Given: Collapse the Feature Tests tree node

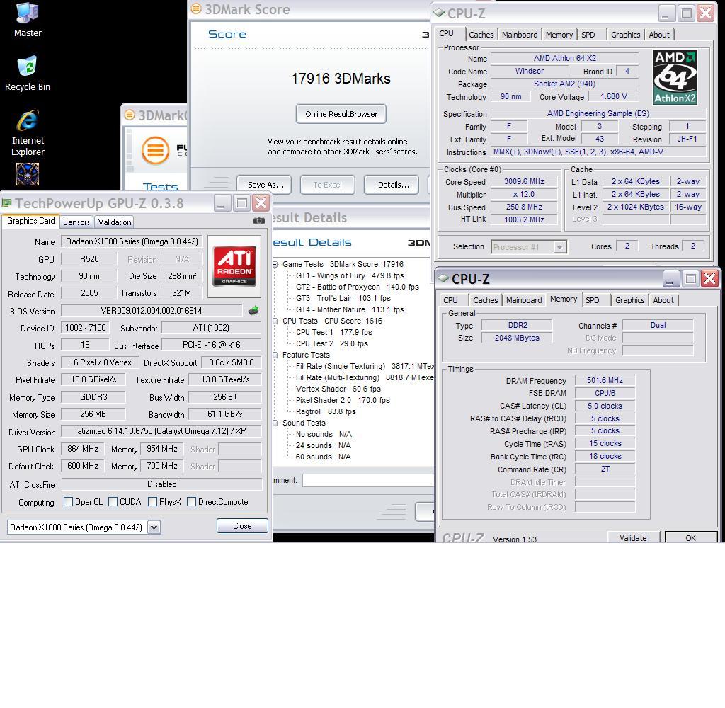Looking at the screenshot, I should click(x=275, y=355).
